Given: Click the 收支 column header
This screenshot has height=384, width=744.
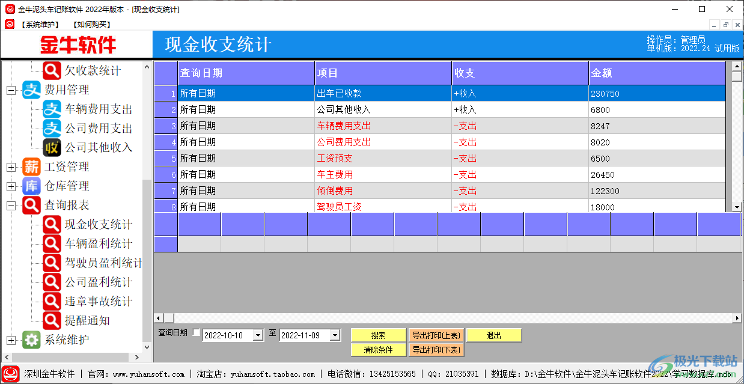Looking at the screenshot, I should tap(520, 73).
